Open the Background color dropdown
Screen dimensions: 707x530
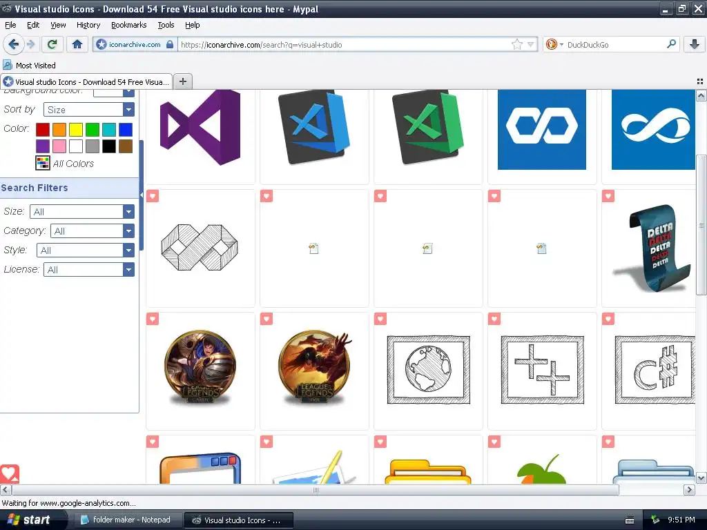click(x=114, y=92)
